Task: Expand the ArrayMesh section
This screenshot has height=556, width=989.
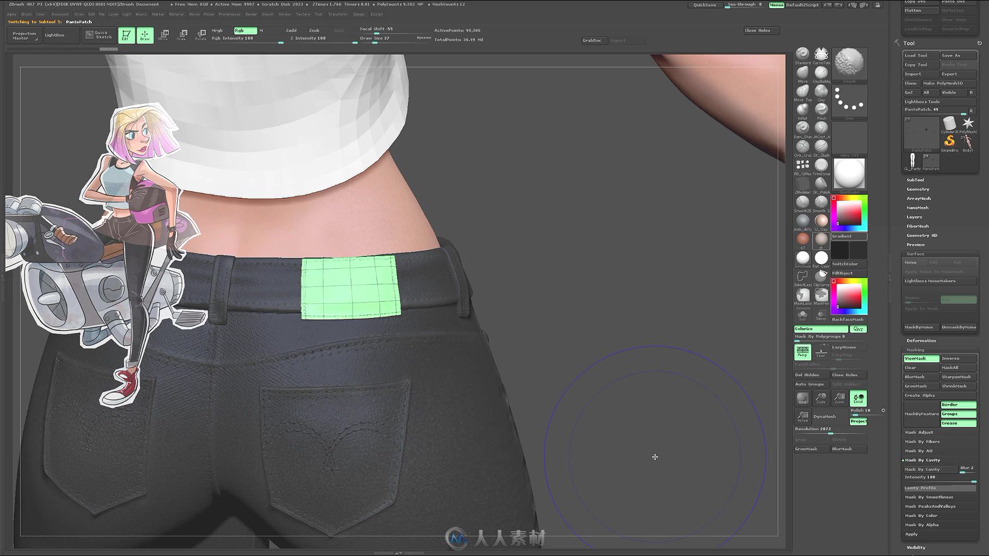Action: click(x=918, y=198)
